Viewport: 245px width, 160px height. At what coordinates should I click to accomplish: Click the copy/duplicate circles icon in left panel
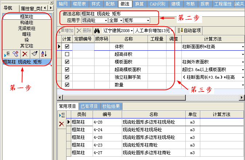(15, 53)
